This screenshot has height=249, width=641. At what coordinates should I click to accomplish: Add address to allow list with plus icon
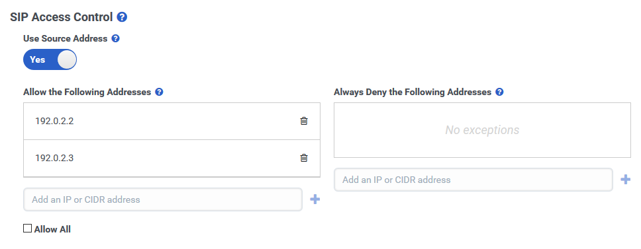click(x=315, y=199)
